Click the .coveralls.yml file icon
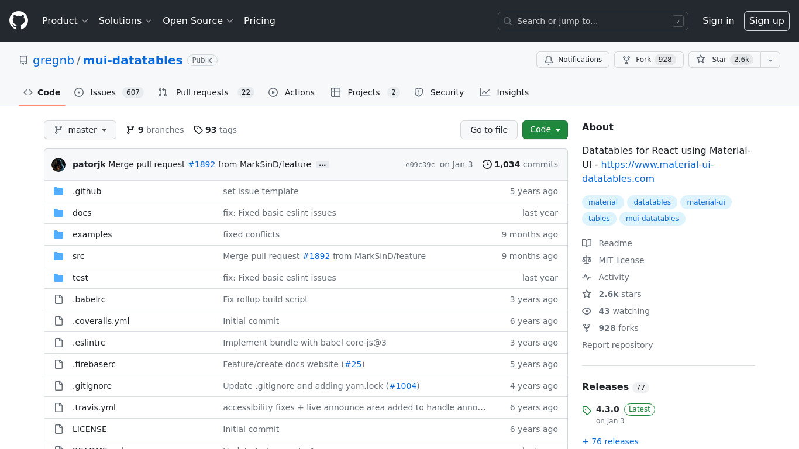Viewport: 799px width, 449px height. [58, 321]
